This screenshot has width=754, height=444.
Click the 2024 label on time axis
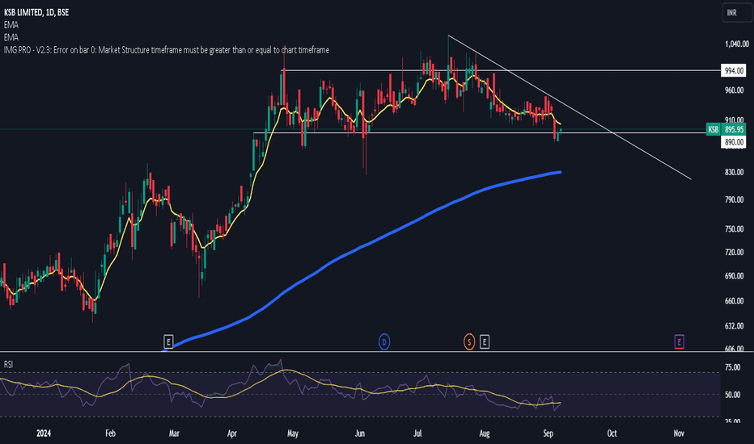43,433
